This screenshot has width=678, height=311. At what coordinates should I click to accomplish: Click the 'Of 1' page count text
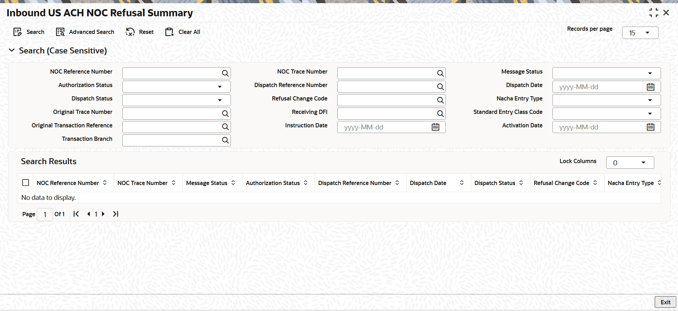coord(59,214)
